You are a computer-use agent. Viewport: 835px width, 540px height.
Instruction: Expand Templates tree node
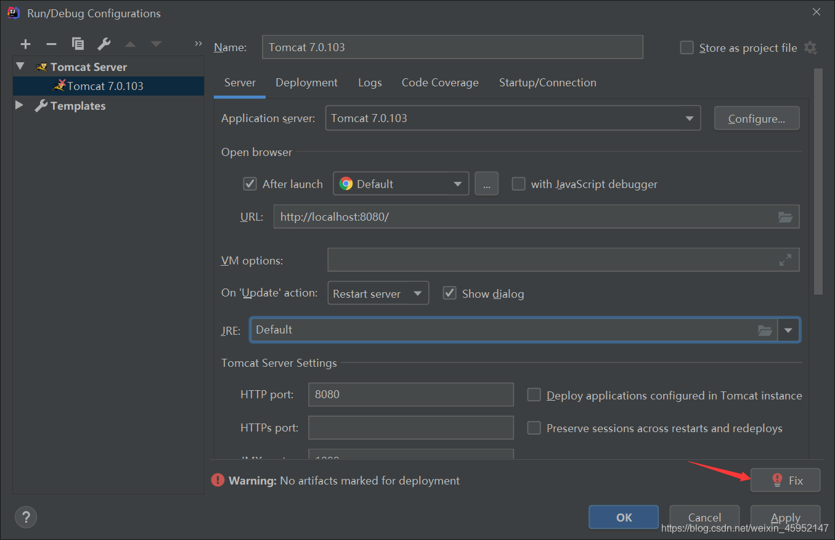[x=20, y=105]
